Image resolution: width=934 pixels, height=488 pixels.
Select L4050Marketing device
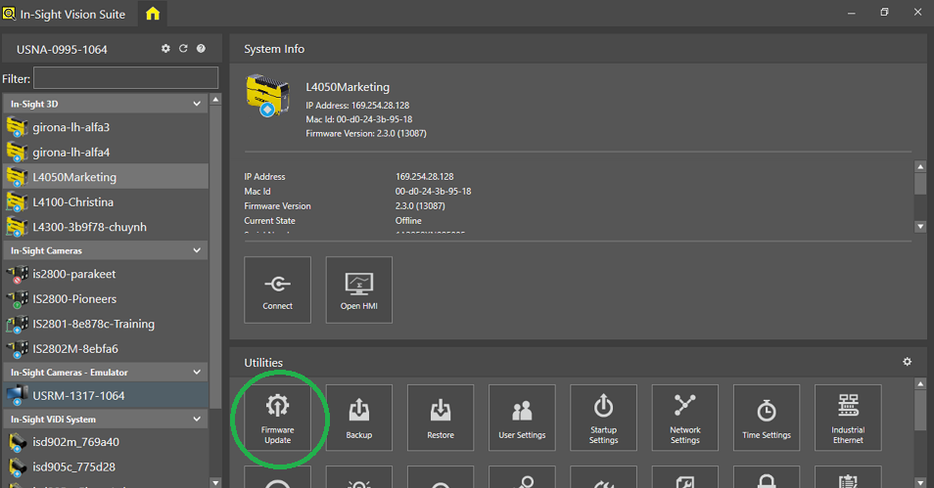[x=106, y=177]
